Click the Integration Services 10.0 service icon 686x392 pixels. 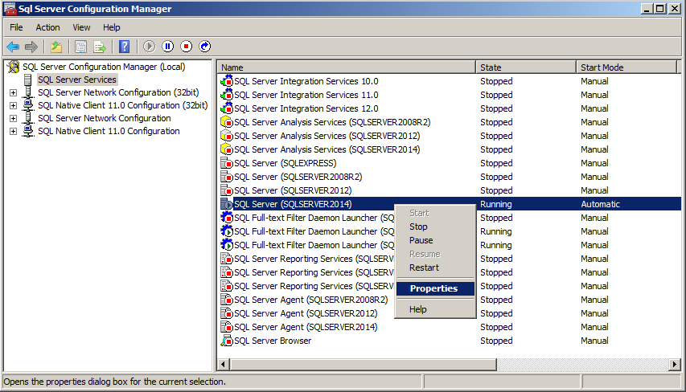(227, 81)
